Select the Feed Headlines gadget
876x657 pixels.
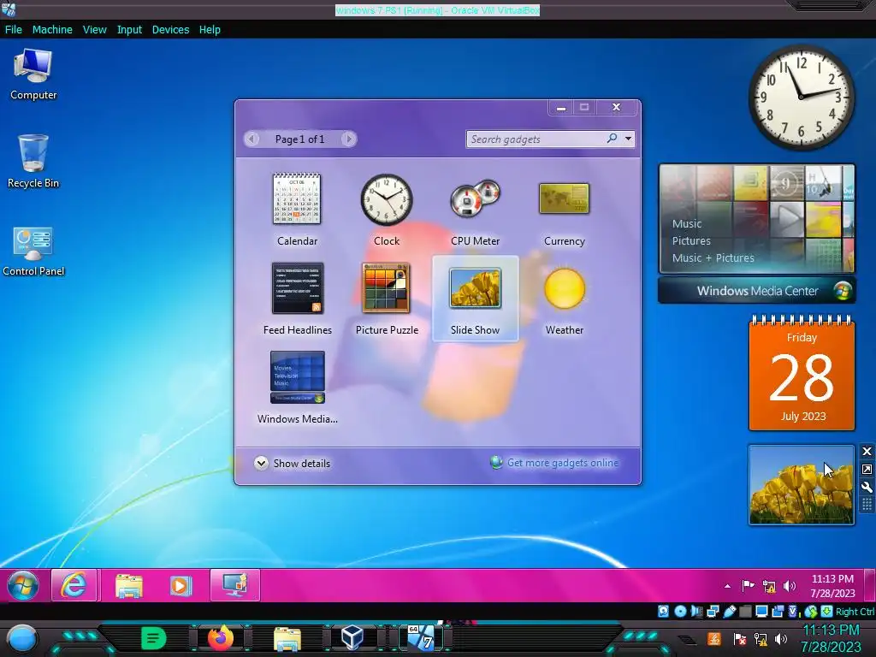[x=297, y=299]
